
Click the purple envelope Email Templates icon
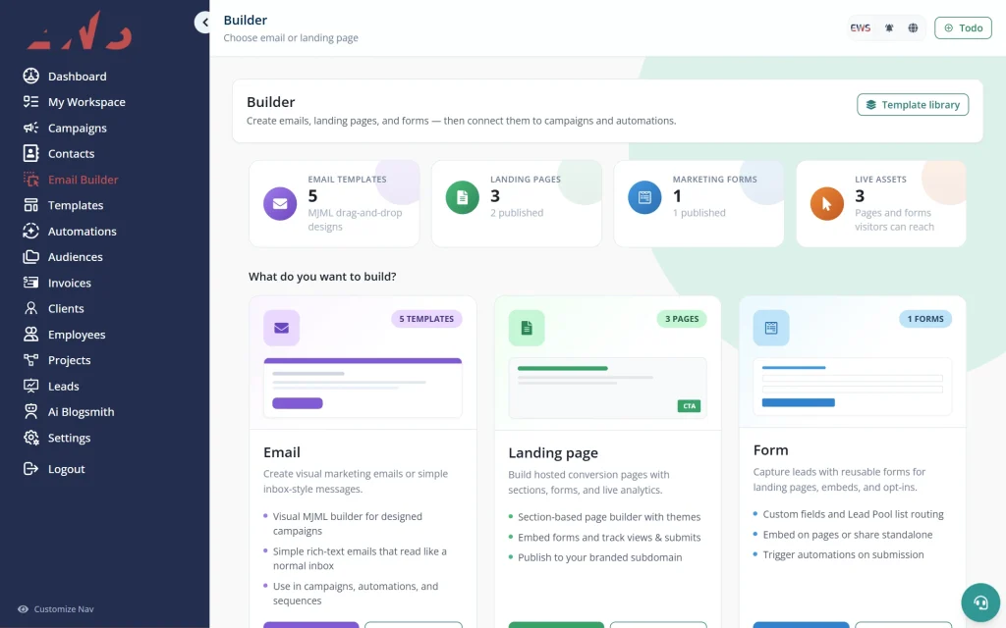pos(280,204)
